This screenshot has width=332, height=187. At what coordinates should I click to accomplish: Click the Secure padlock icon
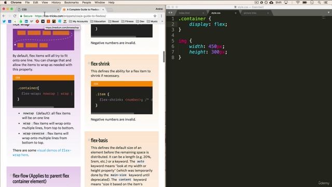[21, 16]
